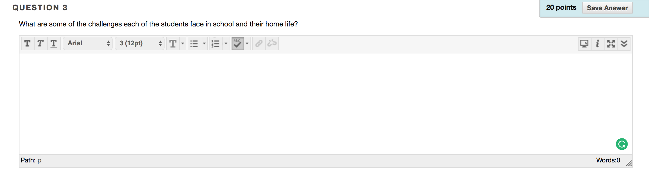The image size is (650, 177).
Task: Open bullet list style options arrow
Action: tap(204, 43)
